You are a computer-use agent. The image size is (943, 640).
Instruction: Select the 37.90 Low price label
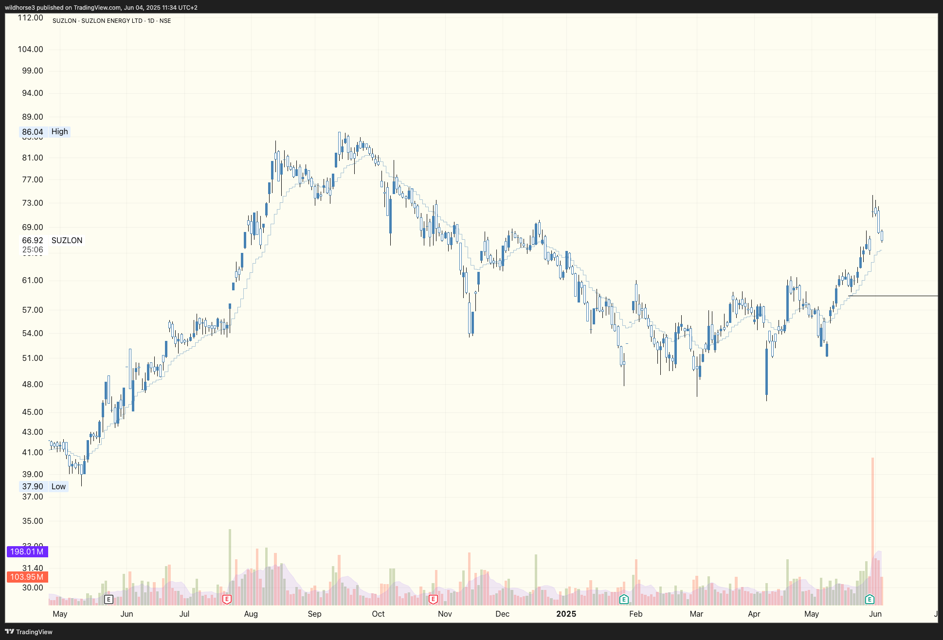44,486
